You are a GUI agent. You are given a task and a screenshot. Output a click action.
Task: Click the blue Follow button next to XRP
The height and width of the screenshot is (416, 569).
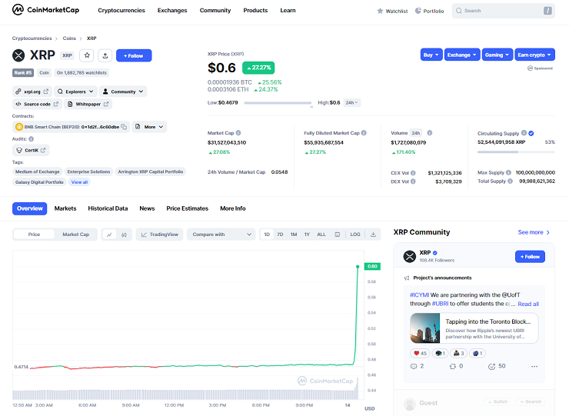pyautogui.click(x=134, y=55)
